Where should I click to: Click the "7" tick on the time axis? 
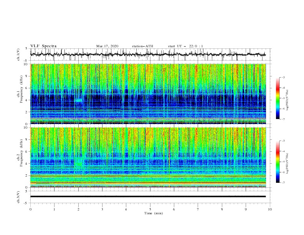pyautogui.click(x=198, y=209)
